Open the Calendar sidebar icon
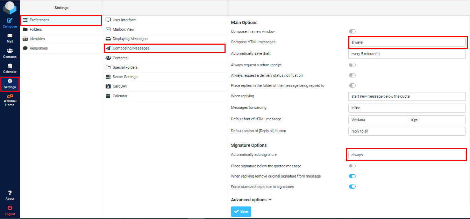 coord(10,66)
